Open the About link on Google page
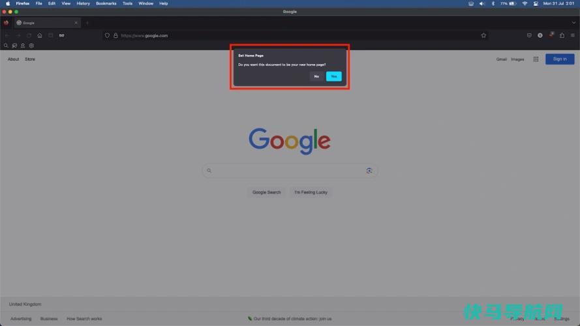Screen dimensions: 580x326 (x=13, y=59)
